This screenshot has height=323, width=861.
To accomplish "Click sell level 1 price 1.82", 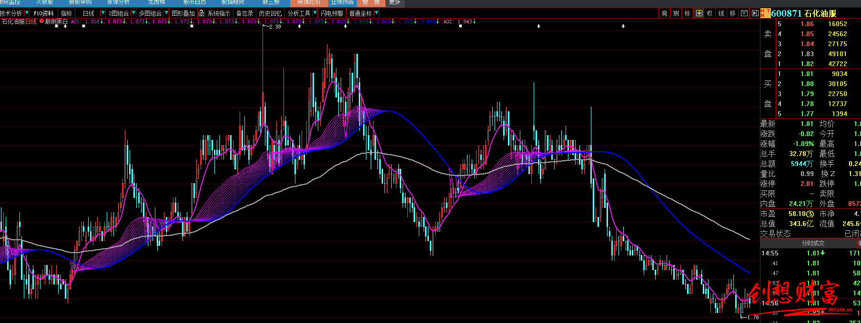I will pos(807,64).
